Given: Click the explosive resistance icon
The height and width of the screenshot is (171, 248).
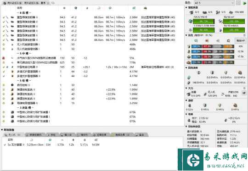Looking at the screenshot, I should 228,41.
